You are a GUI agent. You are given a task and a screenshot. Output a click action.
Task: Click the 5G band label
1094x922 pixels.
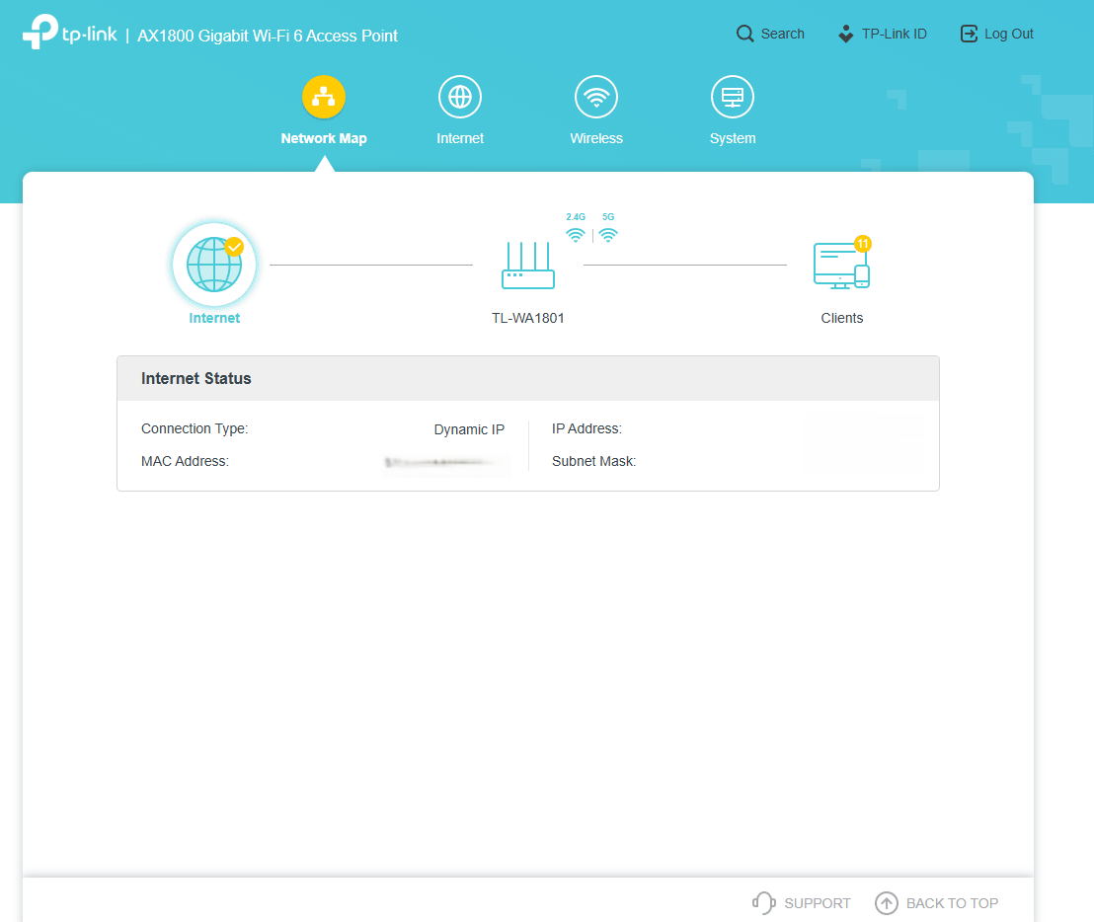pos(608,217)
